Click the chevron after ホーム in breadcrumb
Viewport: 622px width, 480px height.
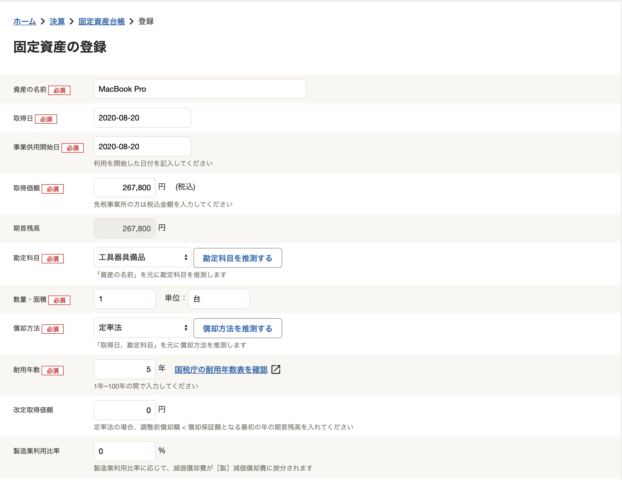tap(43, 21)
